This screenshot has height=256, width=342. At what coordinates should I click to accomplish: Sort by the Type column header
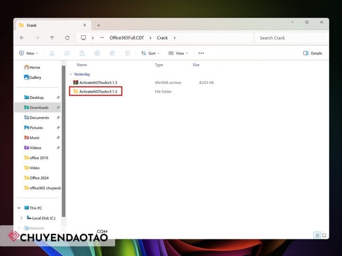(159, 65)
